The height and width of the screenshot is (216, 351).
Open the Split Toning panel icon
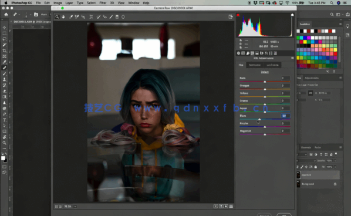(x=257, y=53)
